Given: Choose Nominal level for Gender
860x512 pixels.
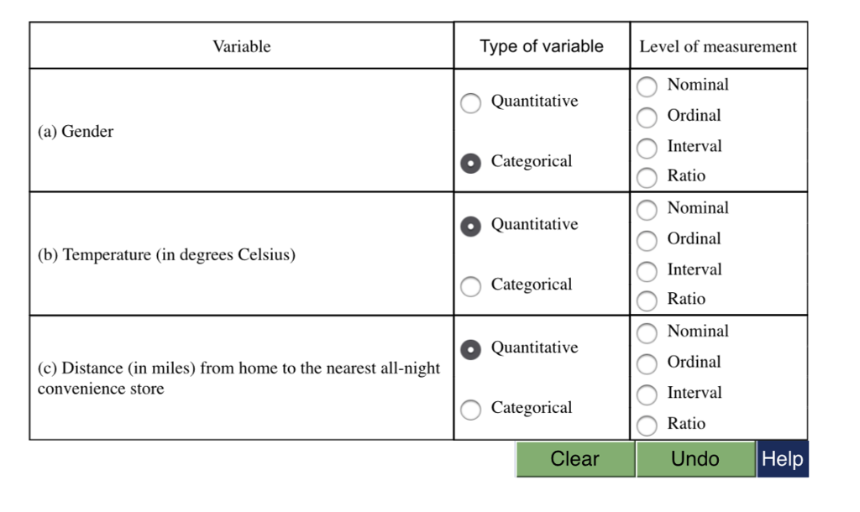Looking at the screenshot, I should [648, 86].
